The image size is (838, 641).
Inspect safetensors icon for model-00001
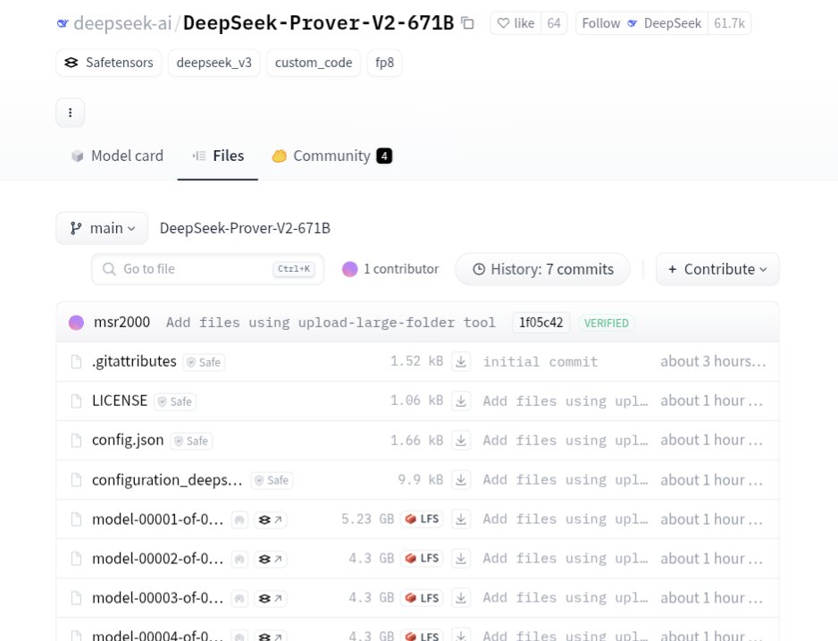pyautogui.click(x=271, y=519)
